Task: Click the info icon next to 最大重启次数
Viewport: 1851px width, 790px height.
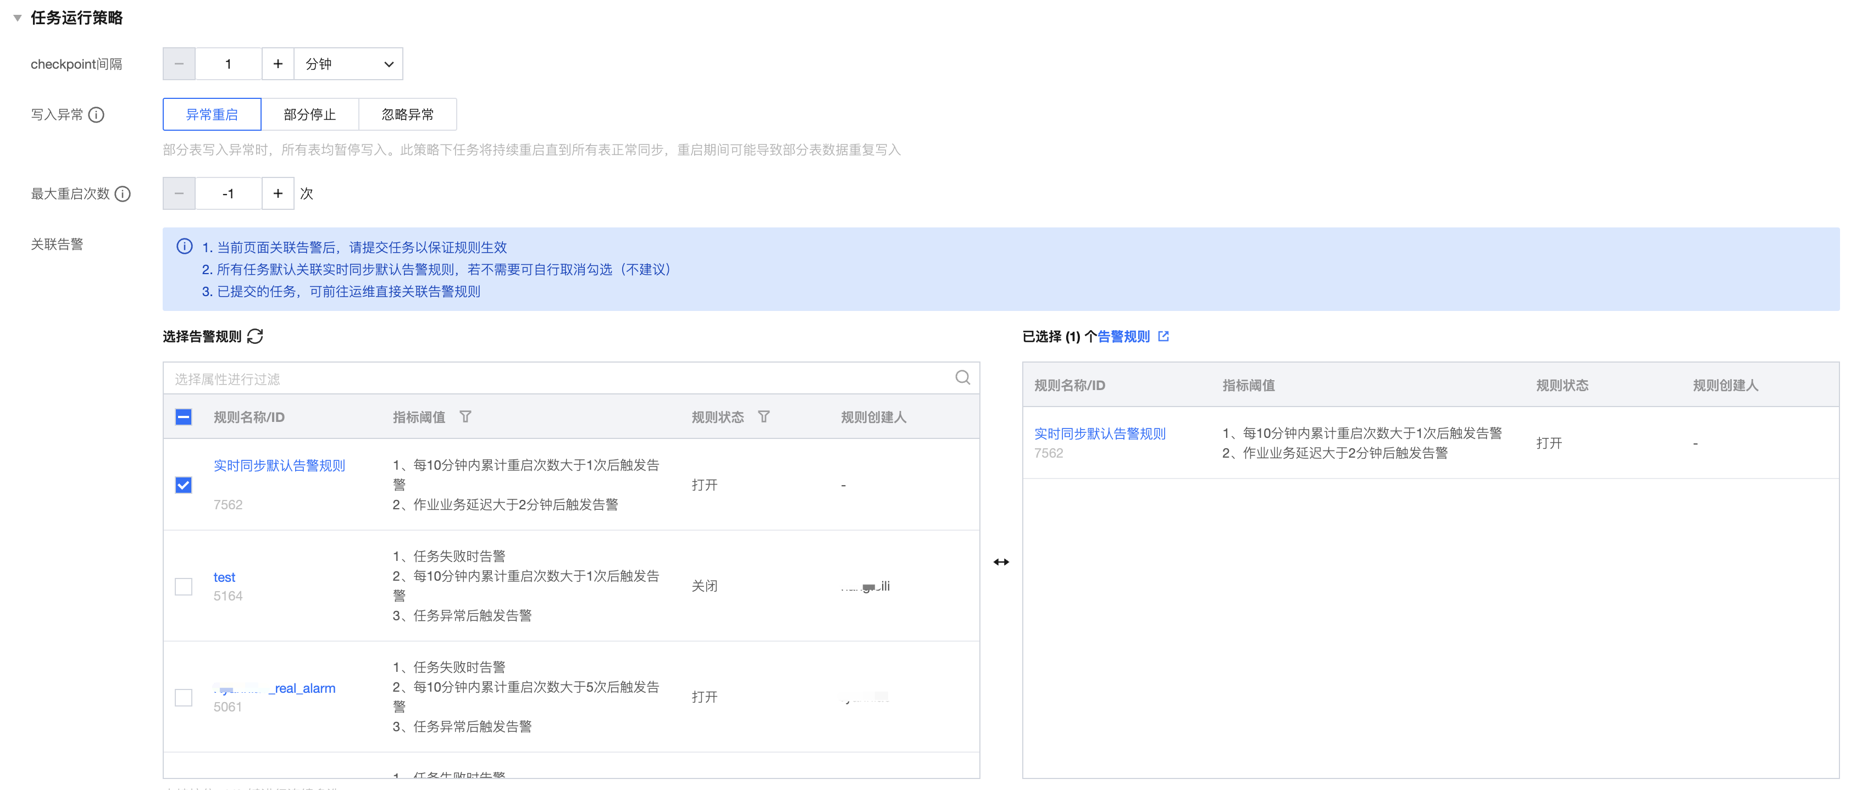Action: click(x=123, y=194)
